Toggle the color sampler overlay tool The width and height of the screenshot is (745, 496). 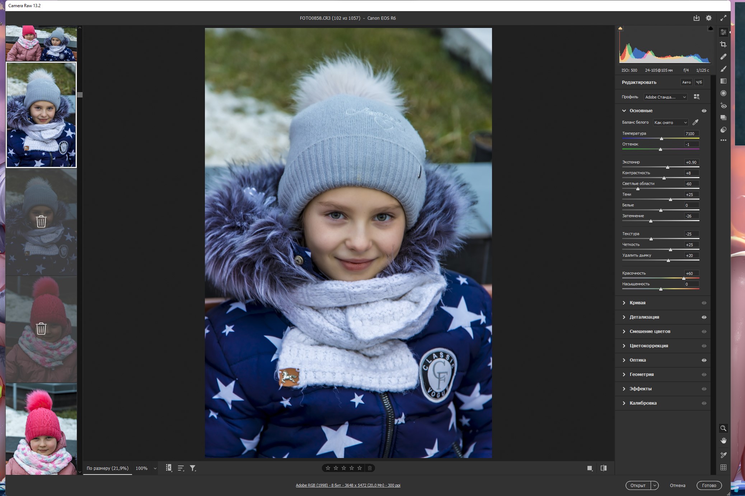pos(723,455)
